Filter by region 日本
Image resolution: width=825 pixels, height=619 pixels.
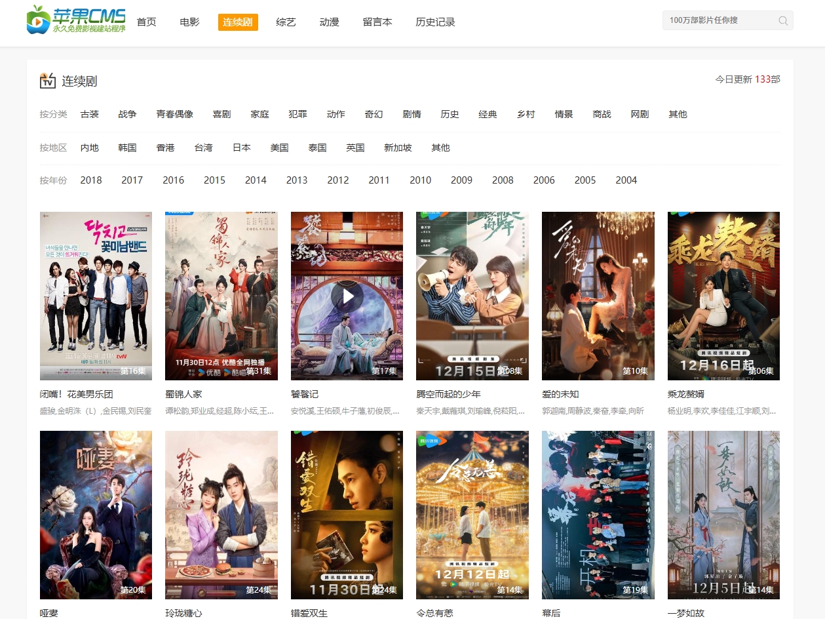(242, 148)
